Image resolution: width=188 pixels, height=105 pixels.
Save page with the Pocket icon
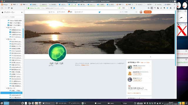131,8
